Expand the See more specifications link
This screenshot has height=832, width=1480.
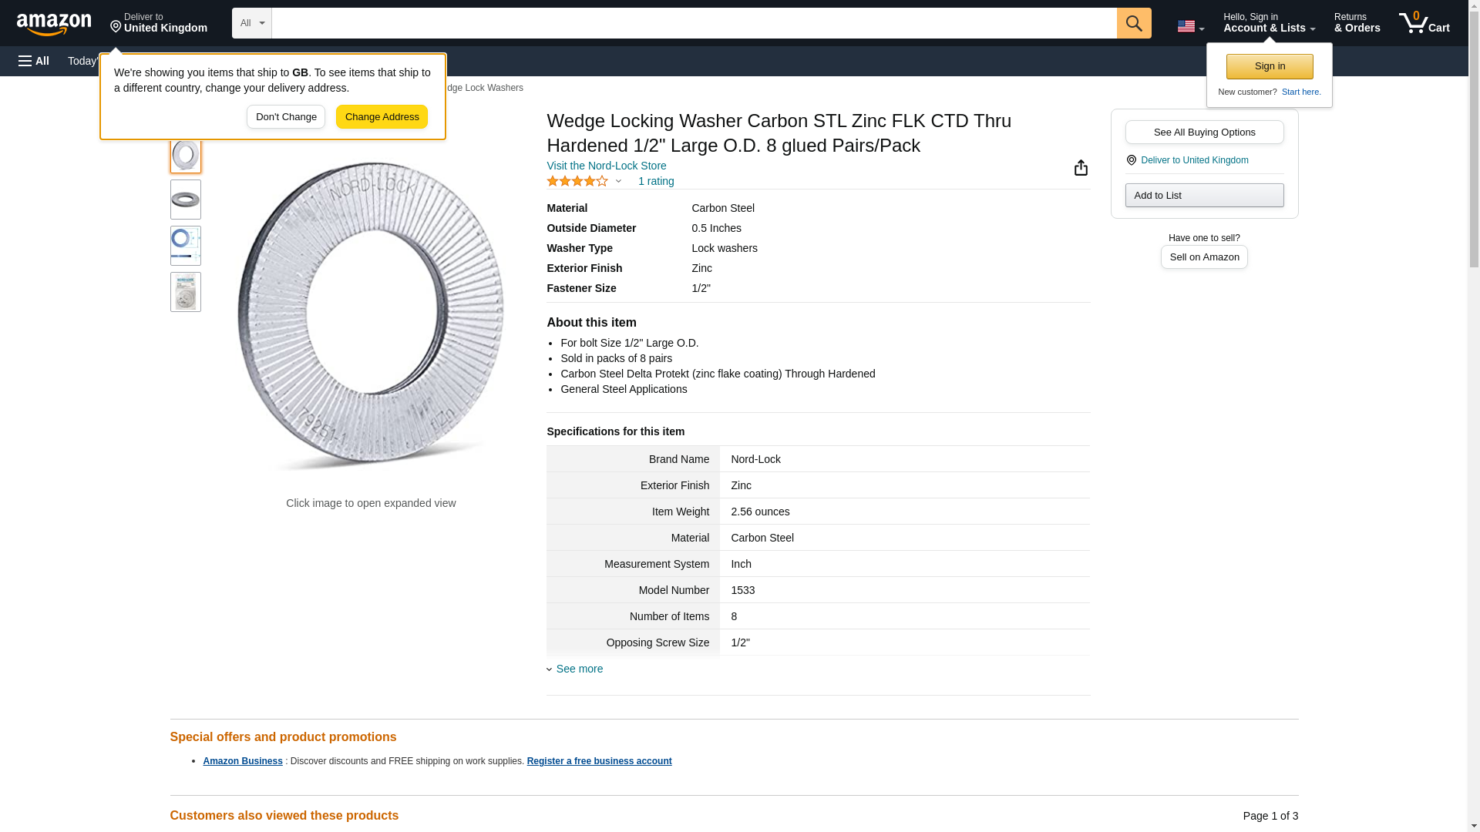click(x=579, y=669)
